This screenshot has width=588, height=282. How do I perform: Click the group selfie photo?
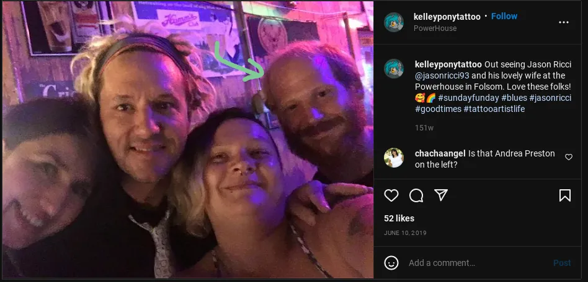click(188, 140)
